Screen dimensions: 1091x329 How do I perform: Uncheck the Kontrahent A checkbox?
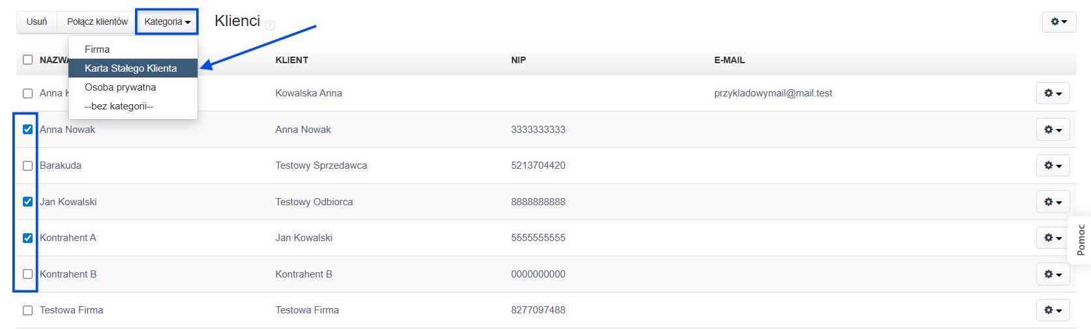click(x=27, y=238)
